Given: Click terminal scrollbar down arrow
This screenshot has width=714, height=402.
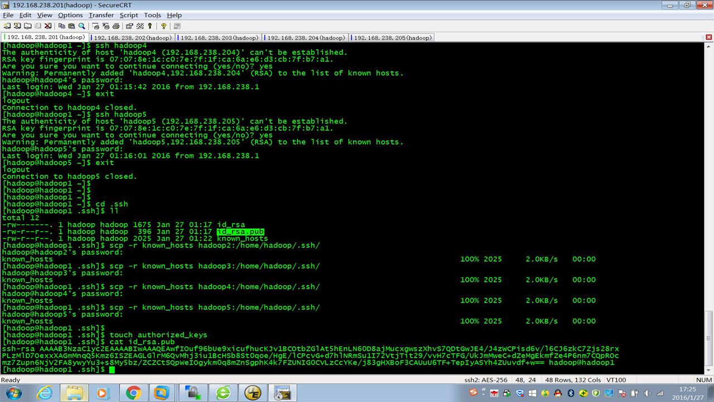Looking at the screenshot, I should pos(708,369).
